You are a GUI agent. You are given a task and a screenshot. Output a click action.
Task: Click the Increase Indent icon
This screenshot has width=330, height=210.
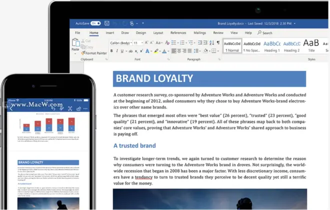click(205, 42)
